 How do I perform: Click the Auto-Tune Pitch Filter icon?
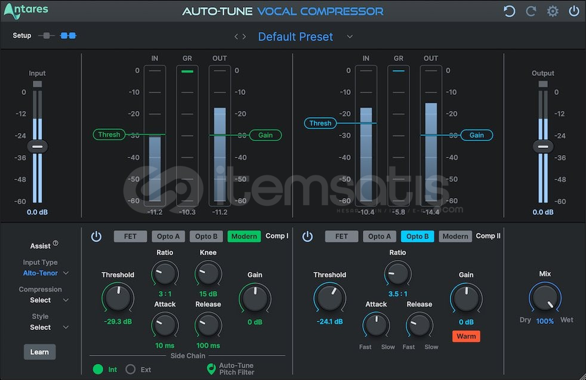(211, 369)
